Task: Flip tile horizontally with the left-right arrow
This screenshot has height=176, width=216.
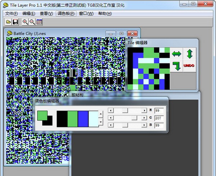Action: click(176, 54)
